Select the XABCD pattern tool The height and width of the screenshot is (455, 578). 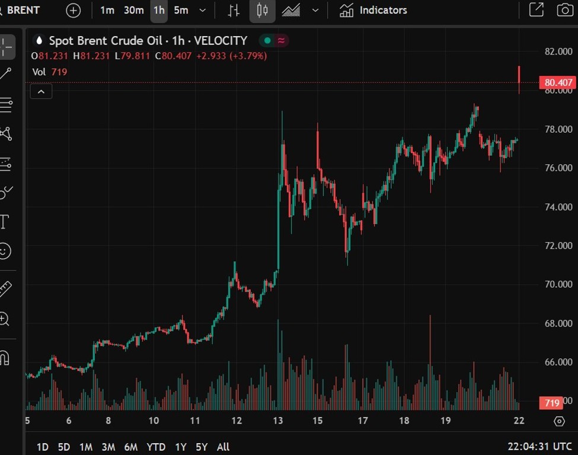point(6,134)
